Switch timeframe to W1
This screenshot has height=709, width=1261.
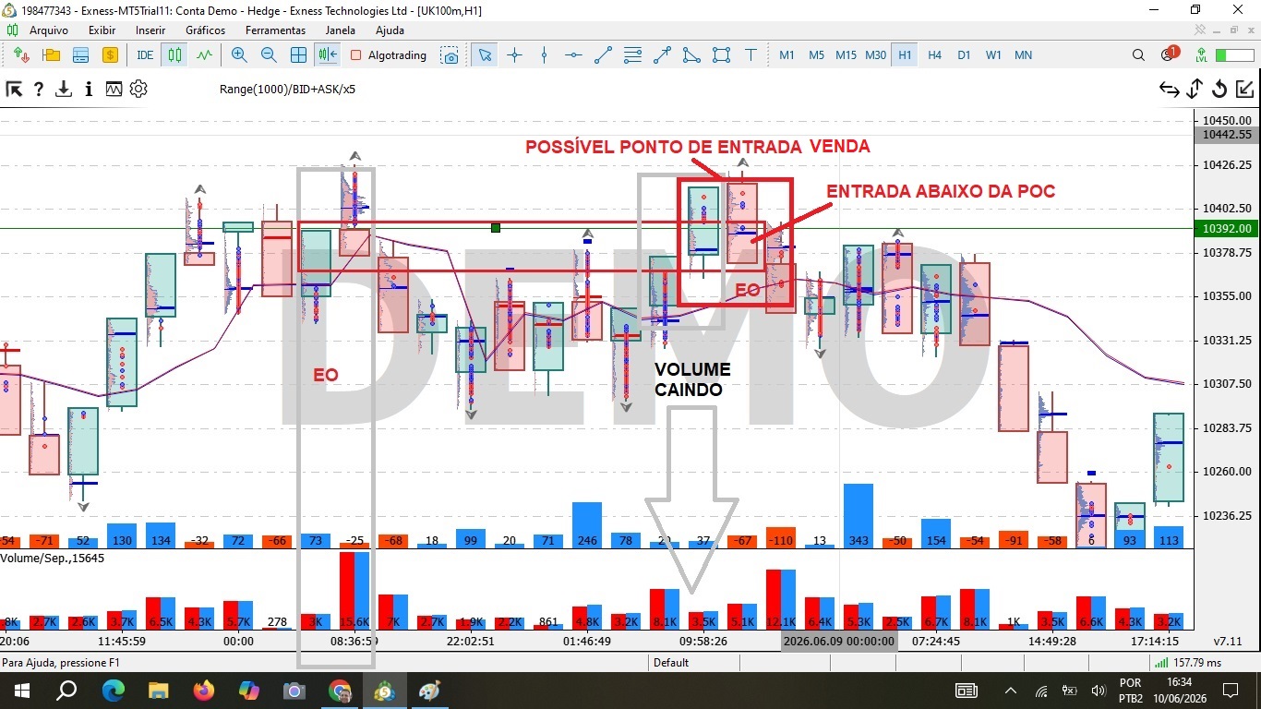(993, 55)
